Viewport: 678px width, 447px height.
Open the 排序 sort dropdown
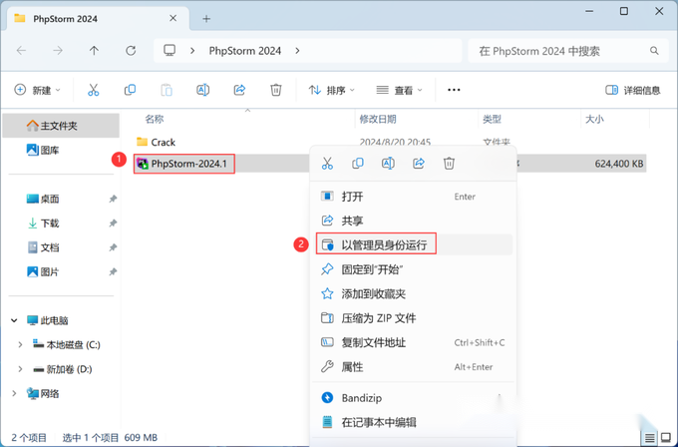331,90
